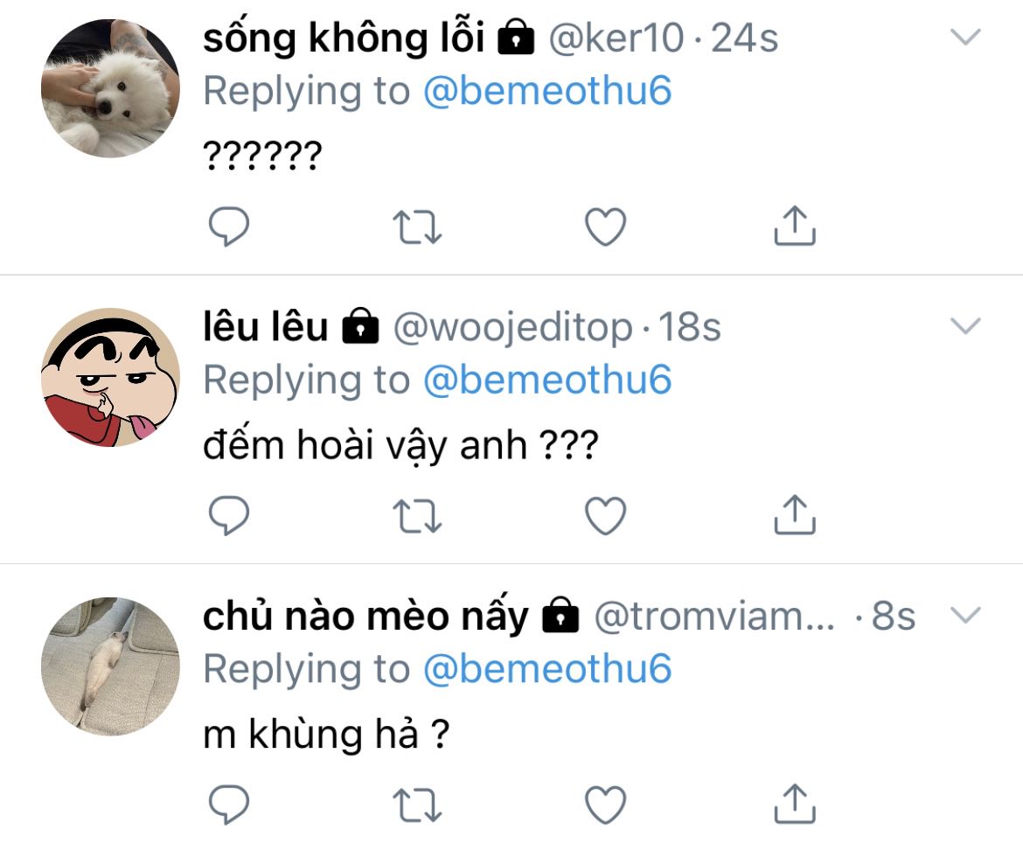Share the "??????" tweet by @ker10

pyautogui.click(x=795, y=225)
